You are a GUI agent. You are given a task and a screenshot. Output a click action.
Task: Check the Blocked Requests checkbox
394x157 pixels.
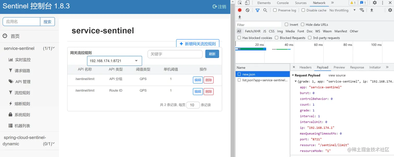point(277,38)
